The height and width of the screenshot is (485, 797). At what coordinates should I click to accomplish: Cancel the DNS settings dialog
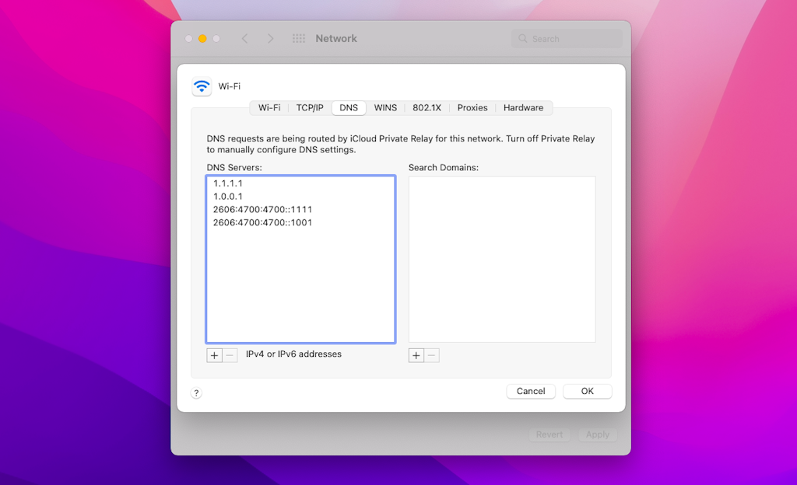coord(531,391)
